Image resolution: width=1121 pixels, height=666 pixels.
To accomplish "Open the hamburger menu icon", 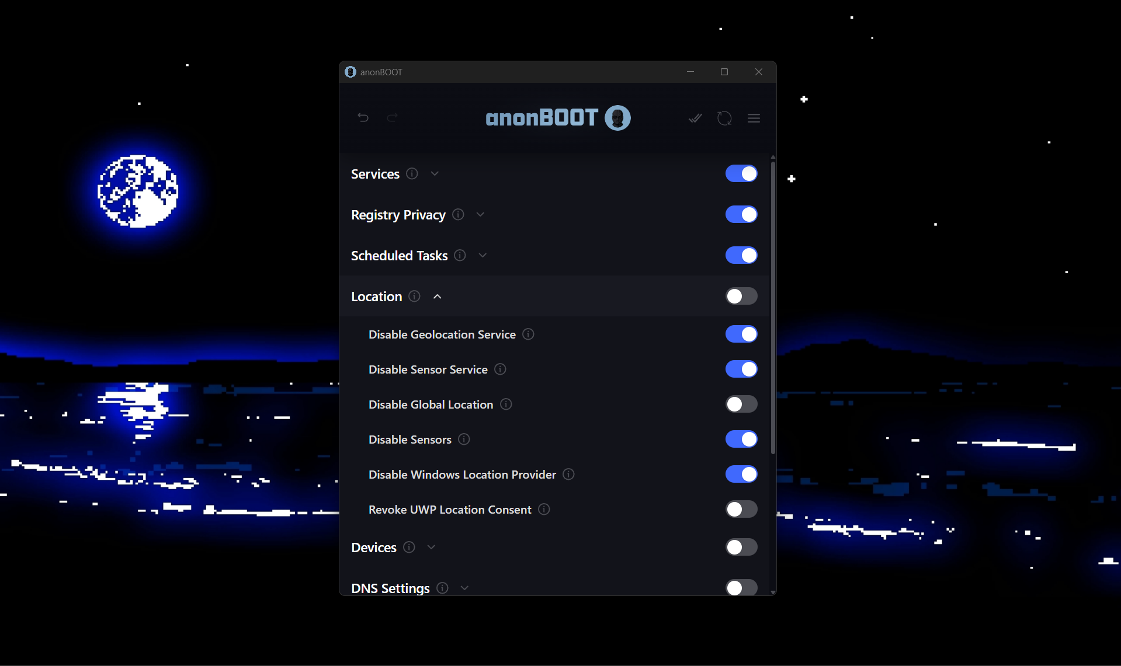I will [x=754, y=118].
